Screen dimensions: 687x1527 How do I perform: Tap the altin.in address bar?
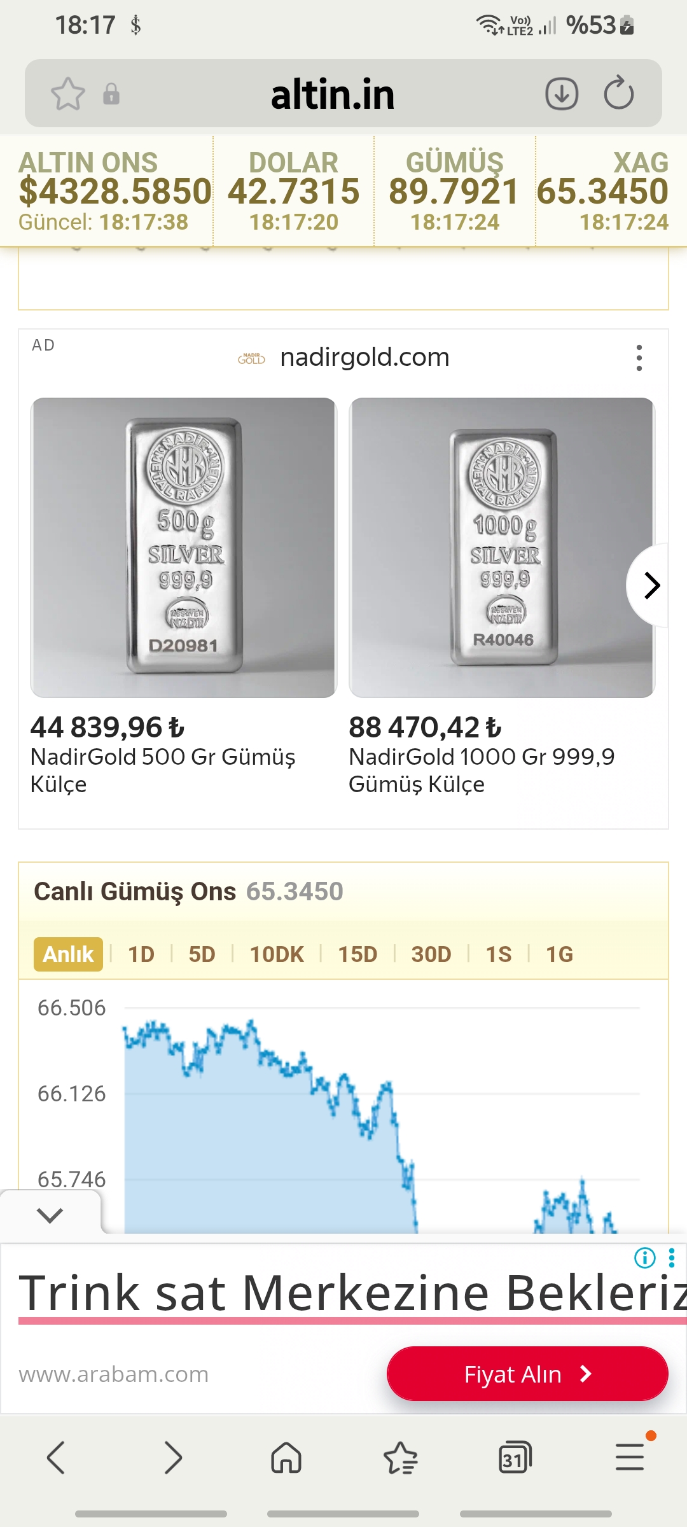coord(333,94)
